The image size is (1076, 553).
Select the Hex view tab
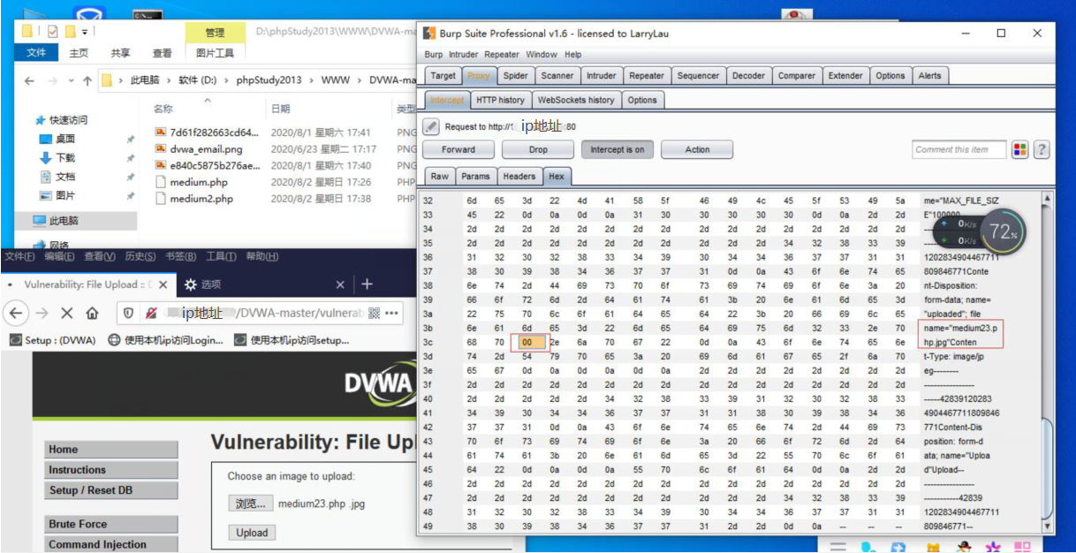(557, 176)
